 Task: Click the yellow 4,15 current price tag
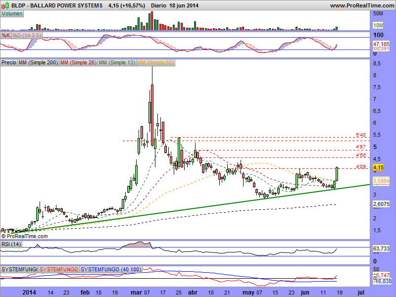pyautogui.click(x=378, y=167)
